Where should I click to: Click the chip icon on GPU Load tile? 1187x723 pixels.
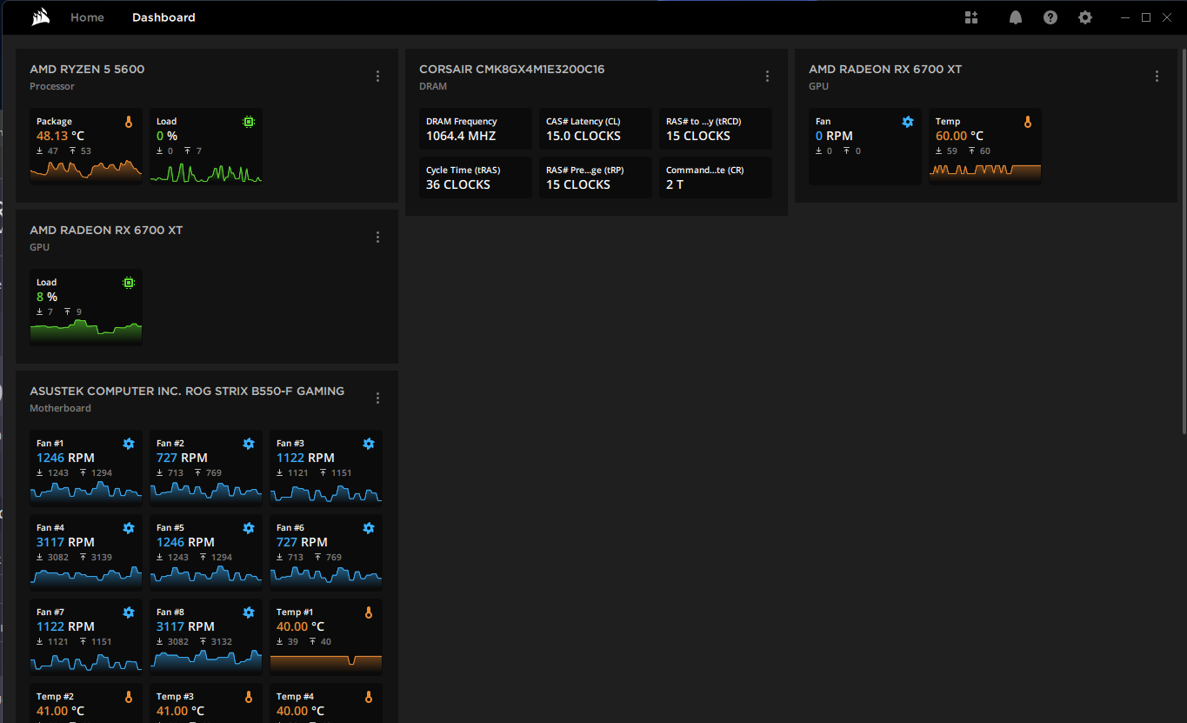coord(129,283)
